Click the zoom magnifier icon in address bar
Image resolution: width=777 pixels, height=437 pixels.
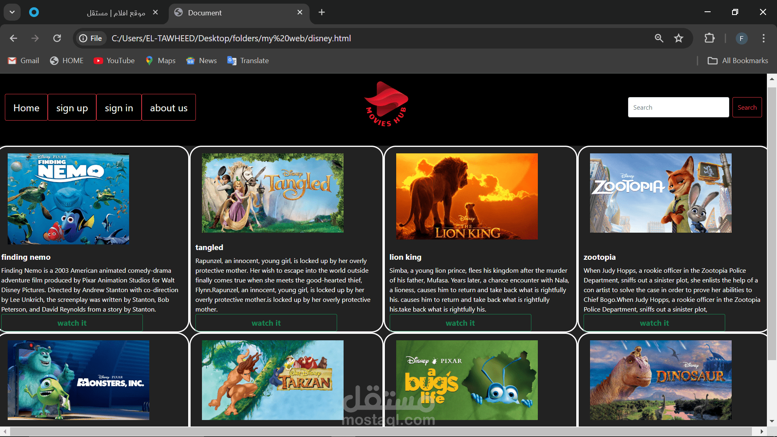tap(659, 38)
